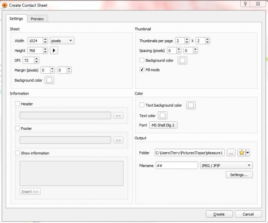The width and height of the screenshot is (268, 223).
Task: Increase the sheet Width value with the up arrow
Action: (45, 39)
